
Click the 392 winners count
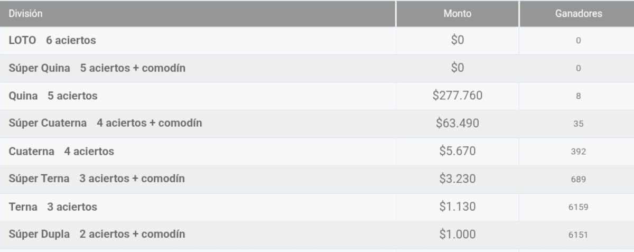coord(578,152)
